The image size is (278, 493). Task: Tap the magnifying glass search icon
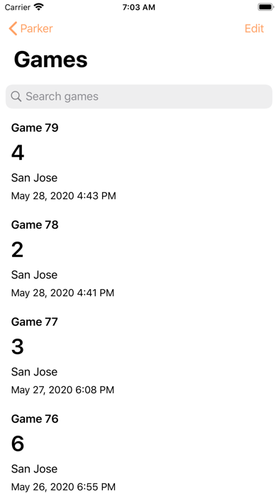coord(16,96)
